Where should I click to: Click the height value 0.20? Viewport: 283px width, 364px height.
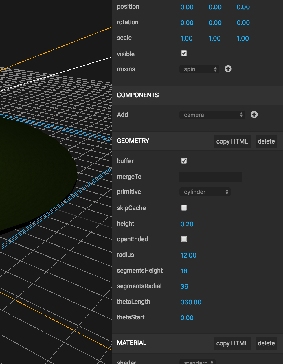187,224
